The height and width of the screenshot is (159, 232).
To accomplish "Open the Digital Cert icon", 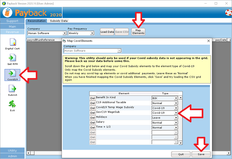I will coord(12,42).
